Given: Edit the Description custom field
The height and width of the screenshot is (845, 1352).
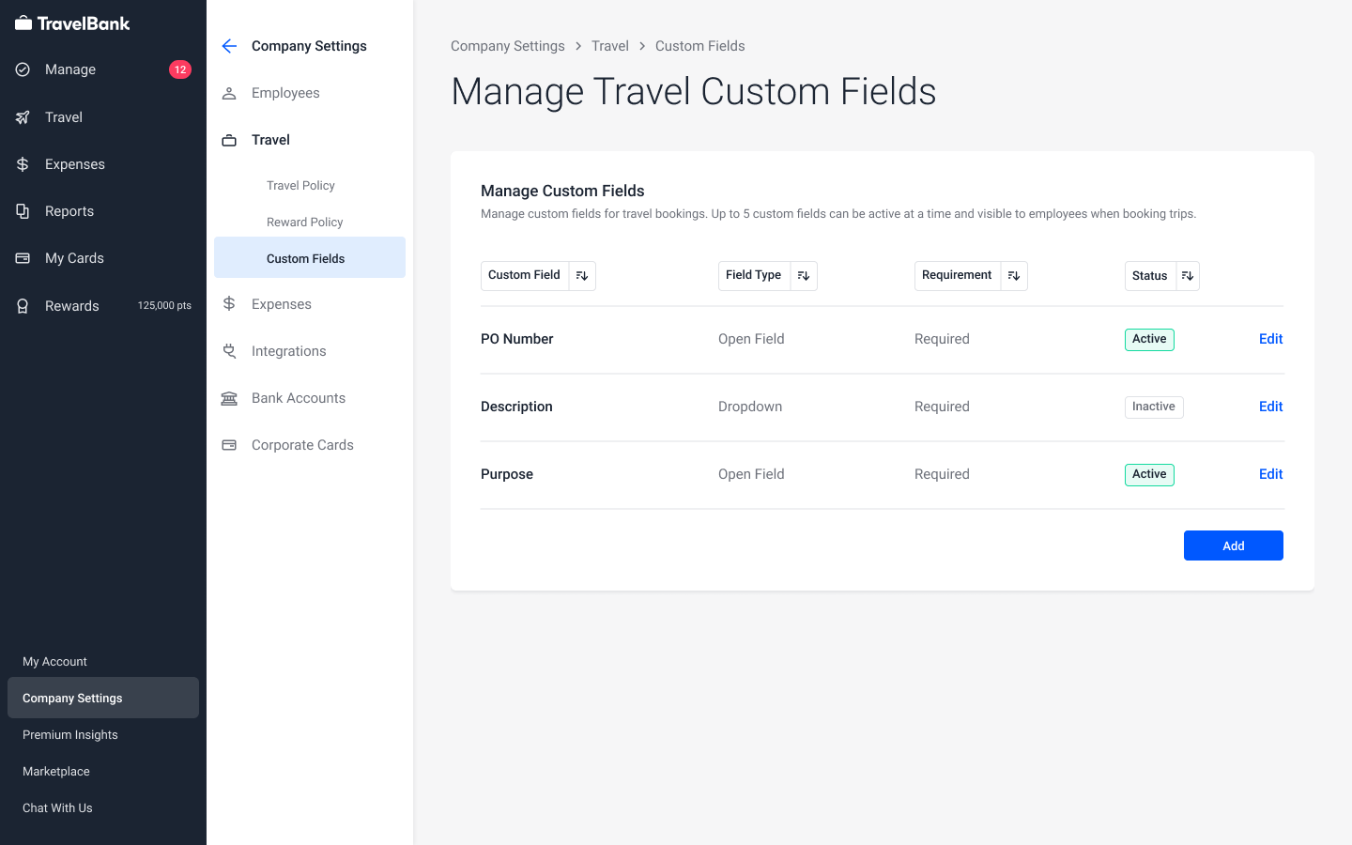Looking at the screenshot, I should [x=1270, y=407].
